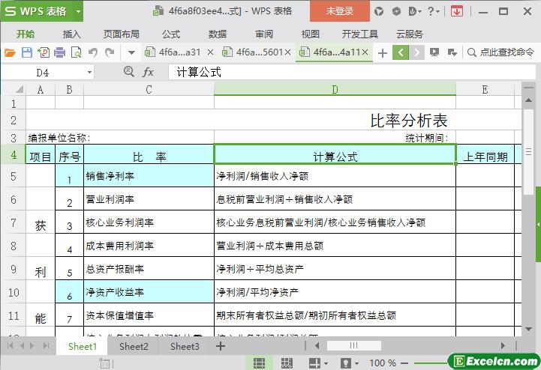The image size is (541, 370).
Task: Select the 审阅 ribbon tab
Action: coord(264,34)
